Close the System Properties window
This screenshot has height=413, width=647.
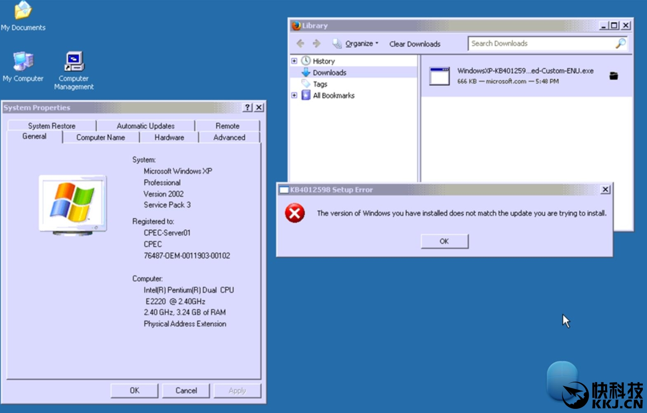(x=259, y=108)
